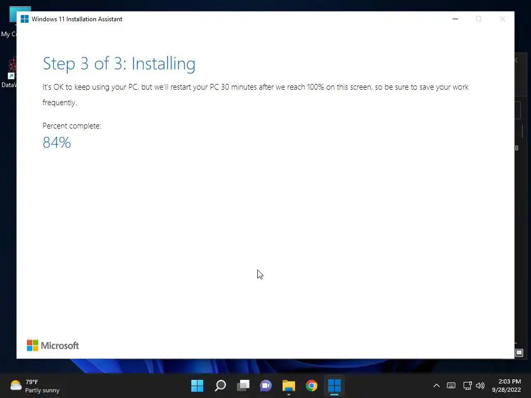Open the Windows Start menu

click(197, 386)
